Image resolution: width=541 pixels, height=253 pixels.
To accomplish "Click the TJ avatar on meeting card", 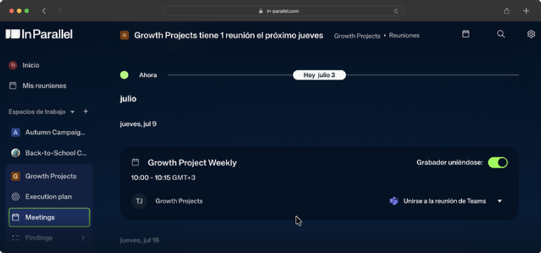I will click(139, 201).
